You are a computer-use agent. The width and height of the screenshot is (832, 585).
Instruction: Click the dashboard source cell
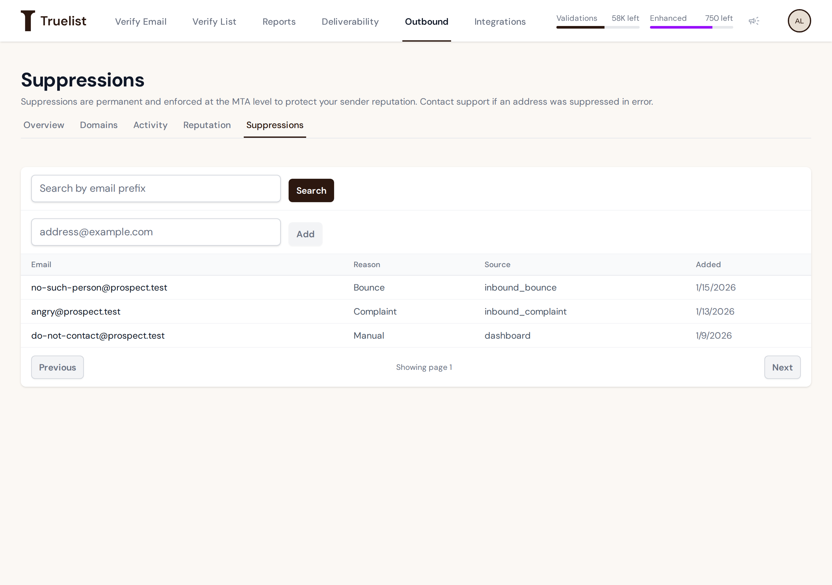(507, 336)
